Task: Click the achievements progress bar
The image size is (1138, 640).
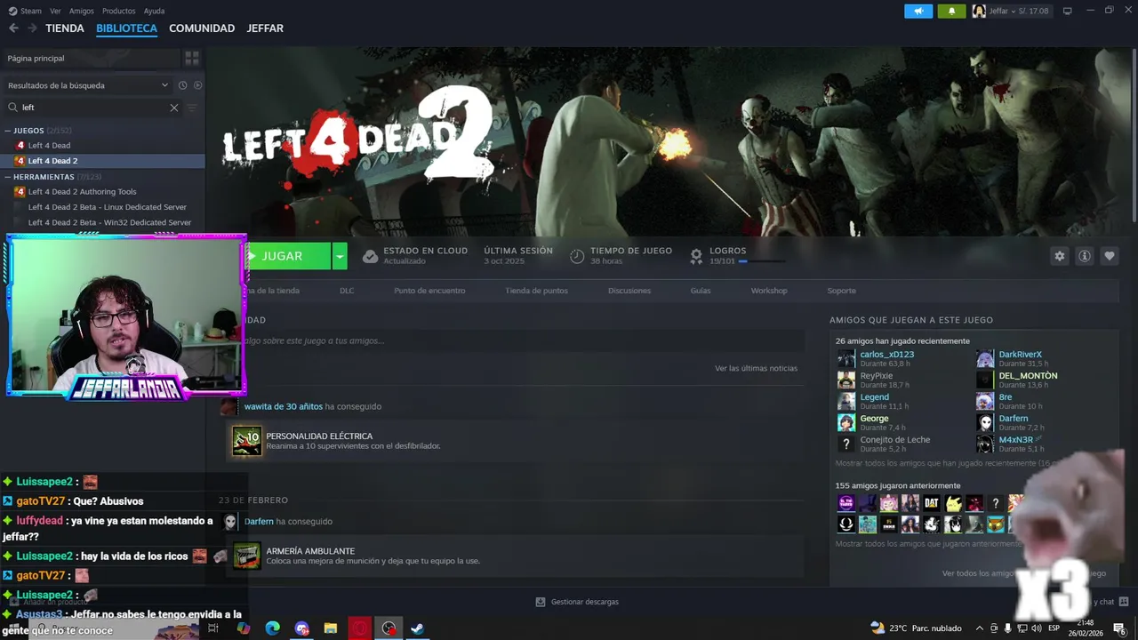Action: pos(762,261)
